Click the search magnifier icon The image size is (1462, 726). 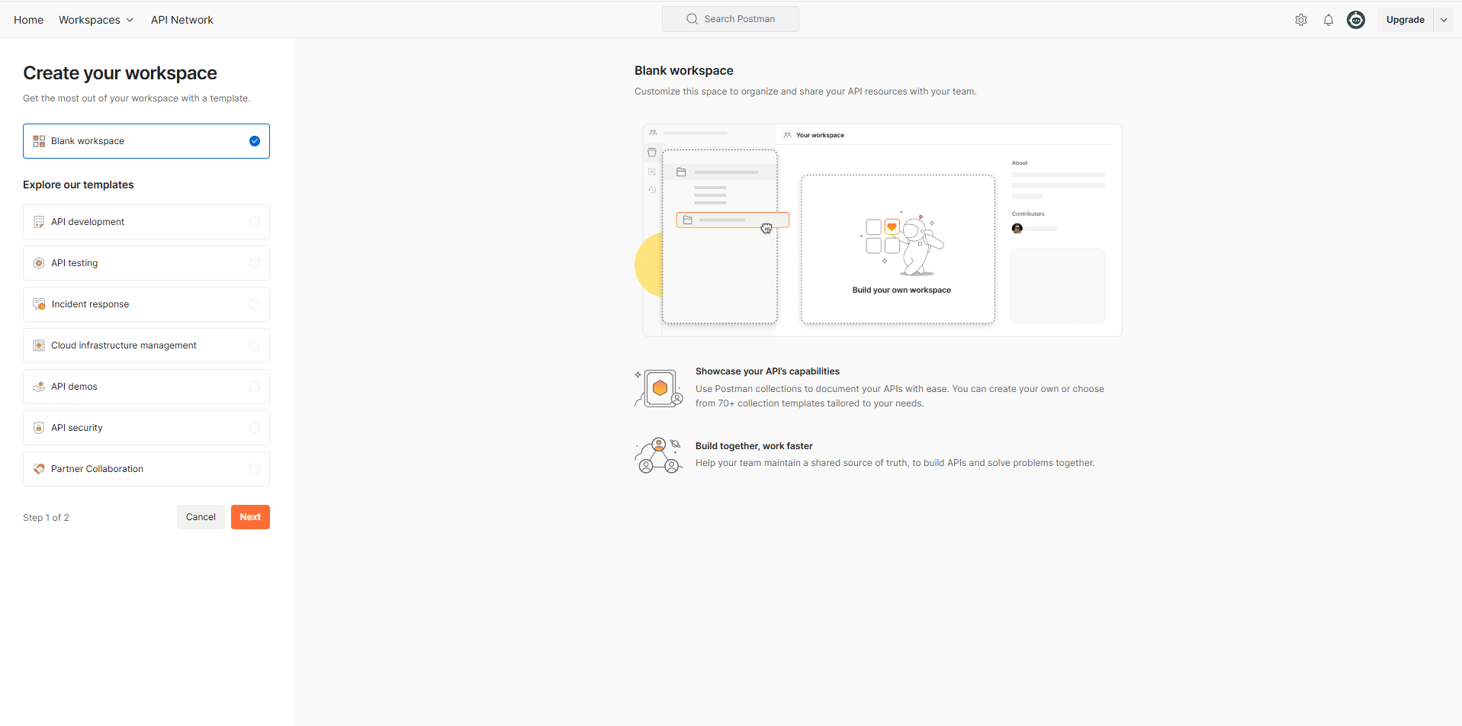[x=692, y=19]
